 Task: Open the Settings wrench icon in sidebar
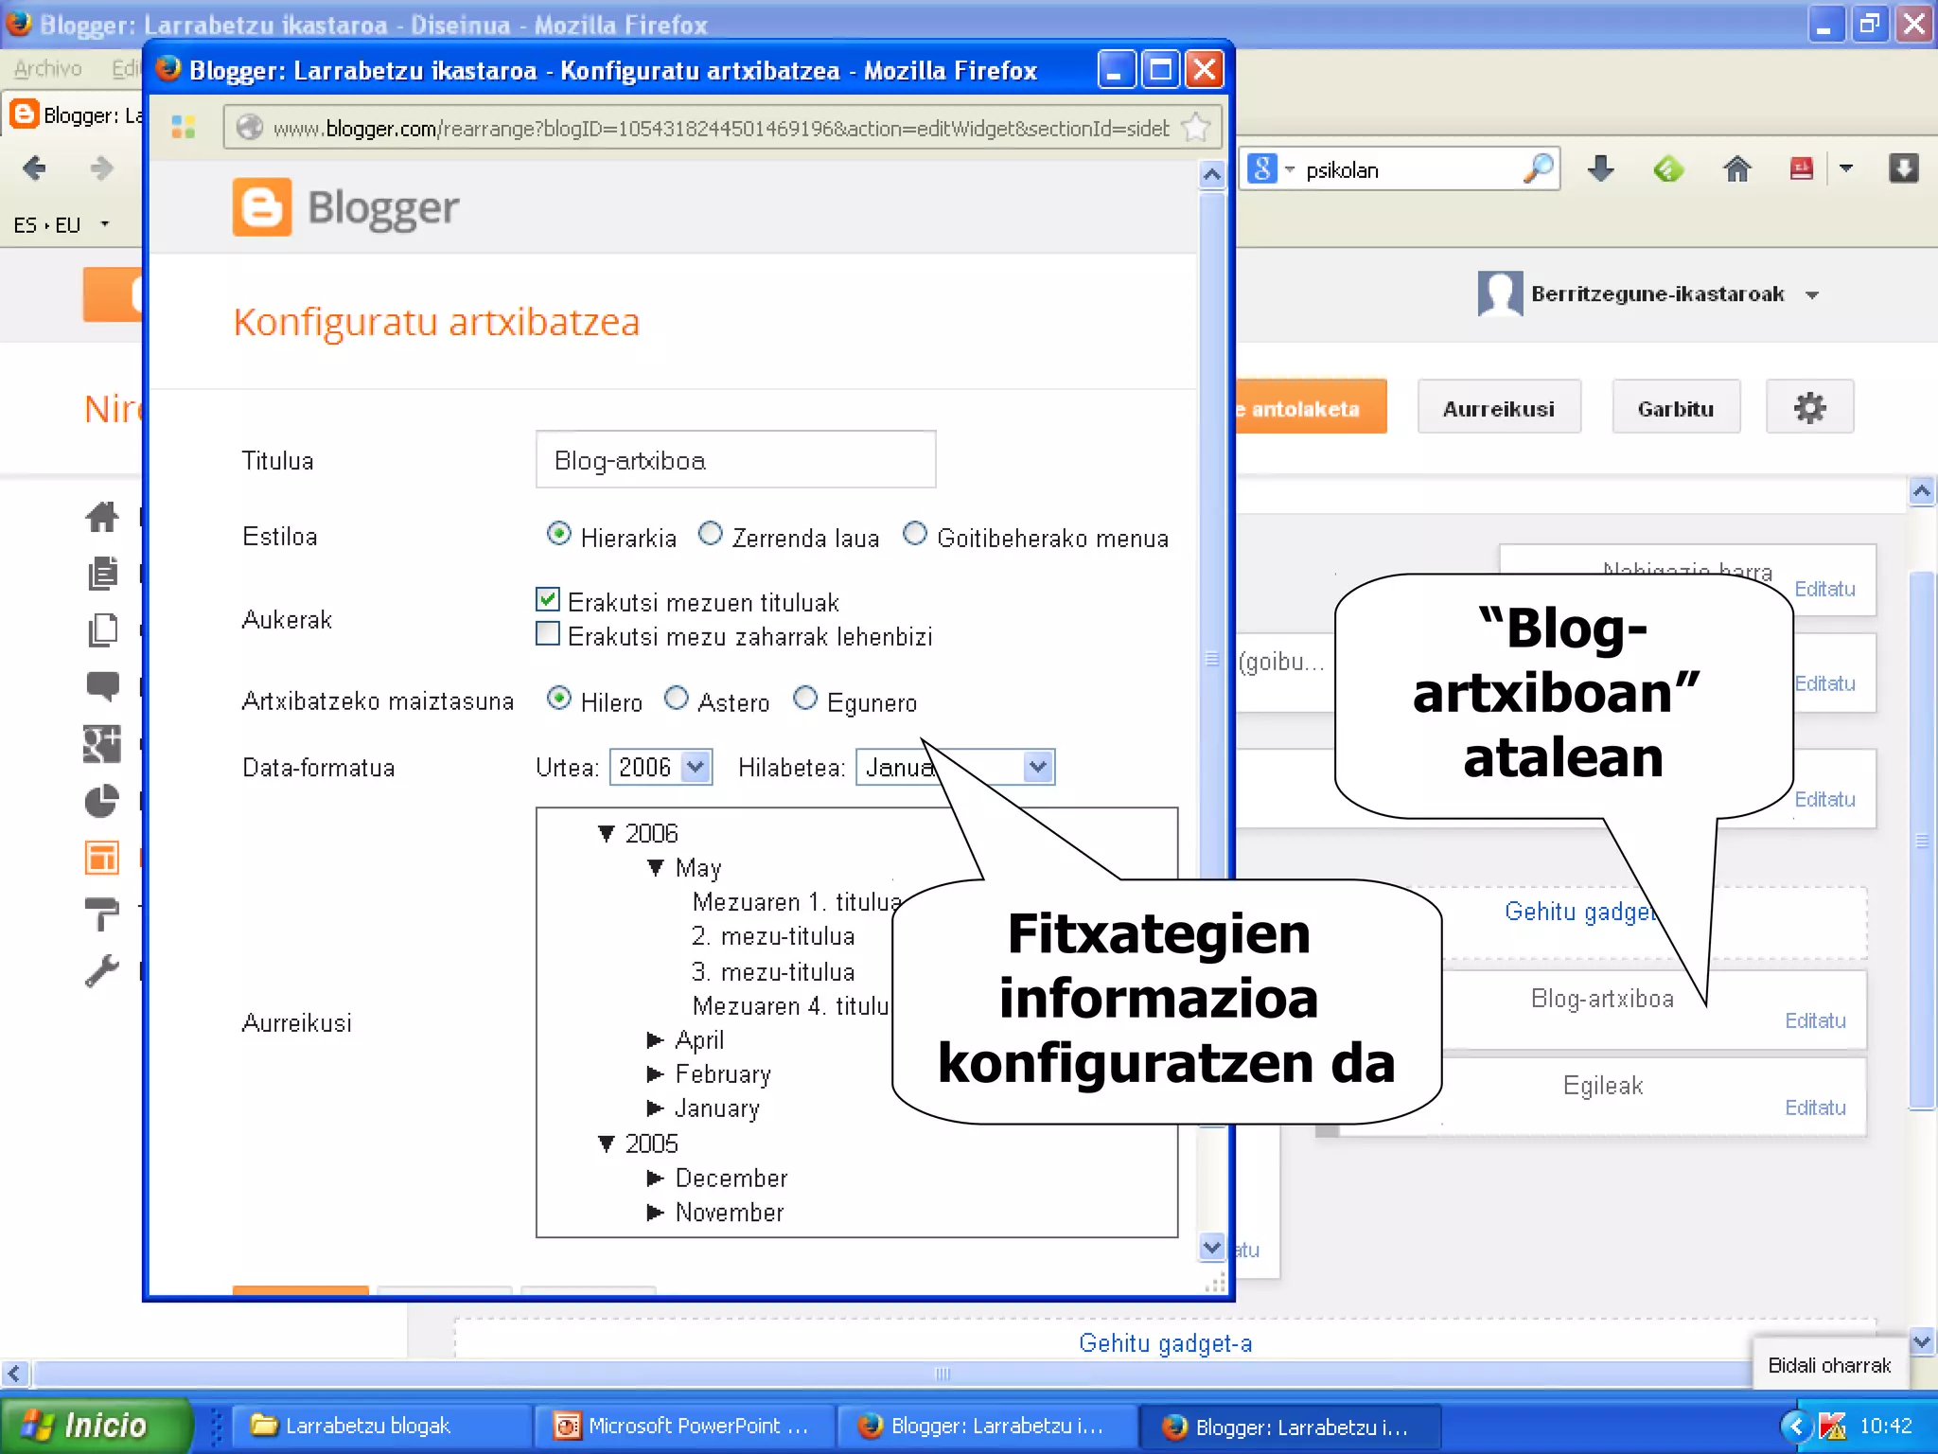102,970
